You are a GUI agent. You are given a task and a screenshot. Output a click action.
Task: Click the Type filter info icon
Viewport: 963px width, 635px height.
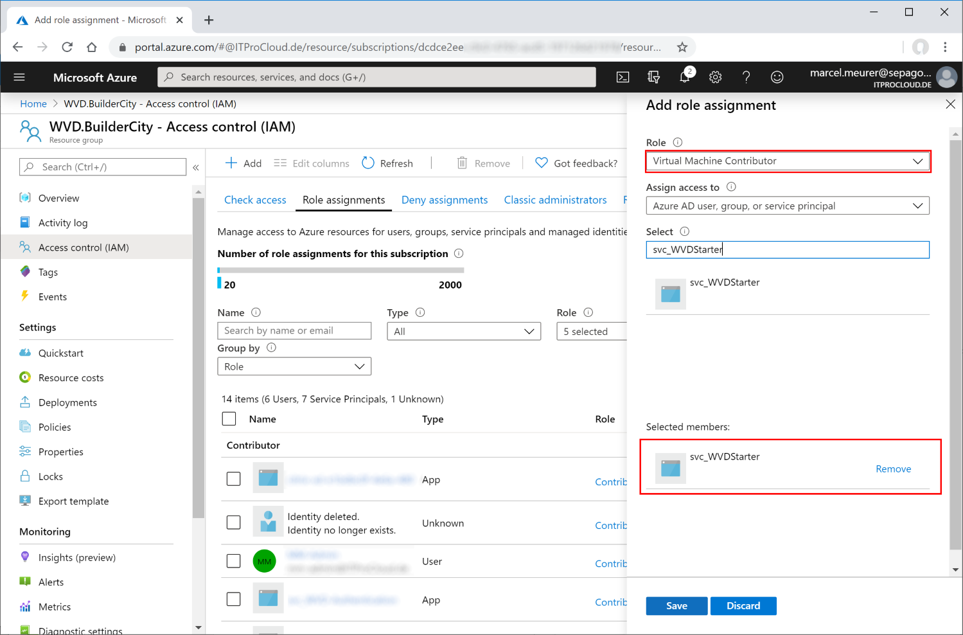[x=420, y=312]
